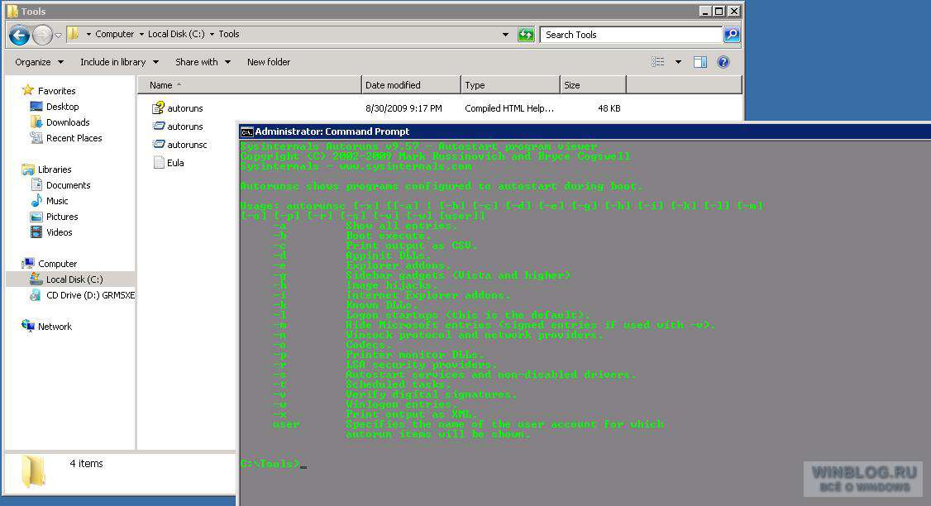Open Libraries in navigation pane
Screen dimensions: 931x506
tap(55, 169)
